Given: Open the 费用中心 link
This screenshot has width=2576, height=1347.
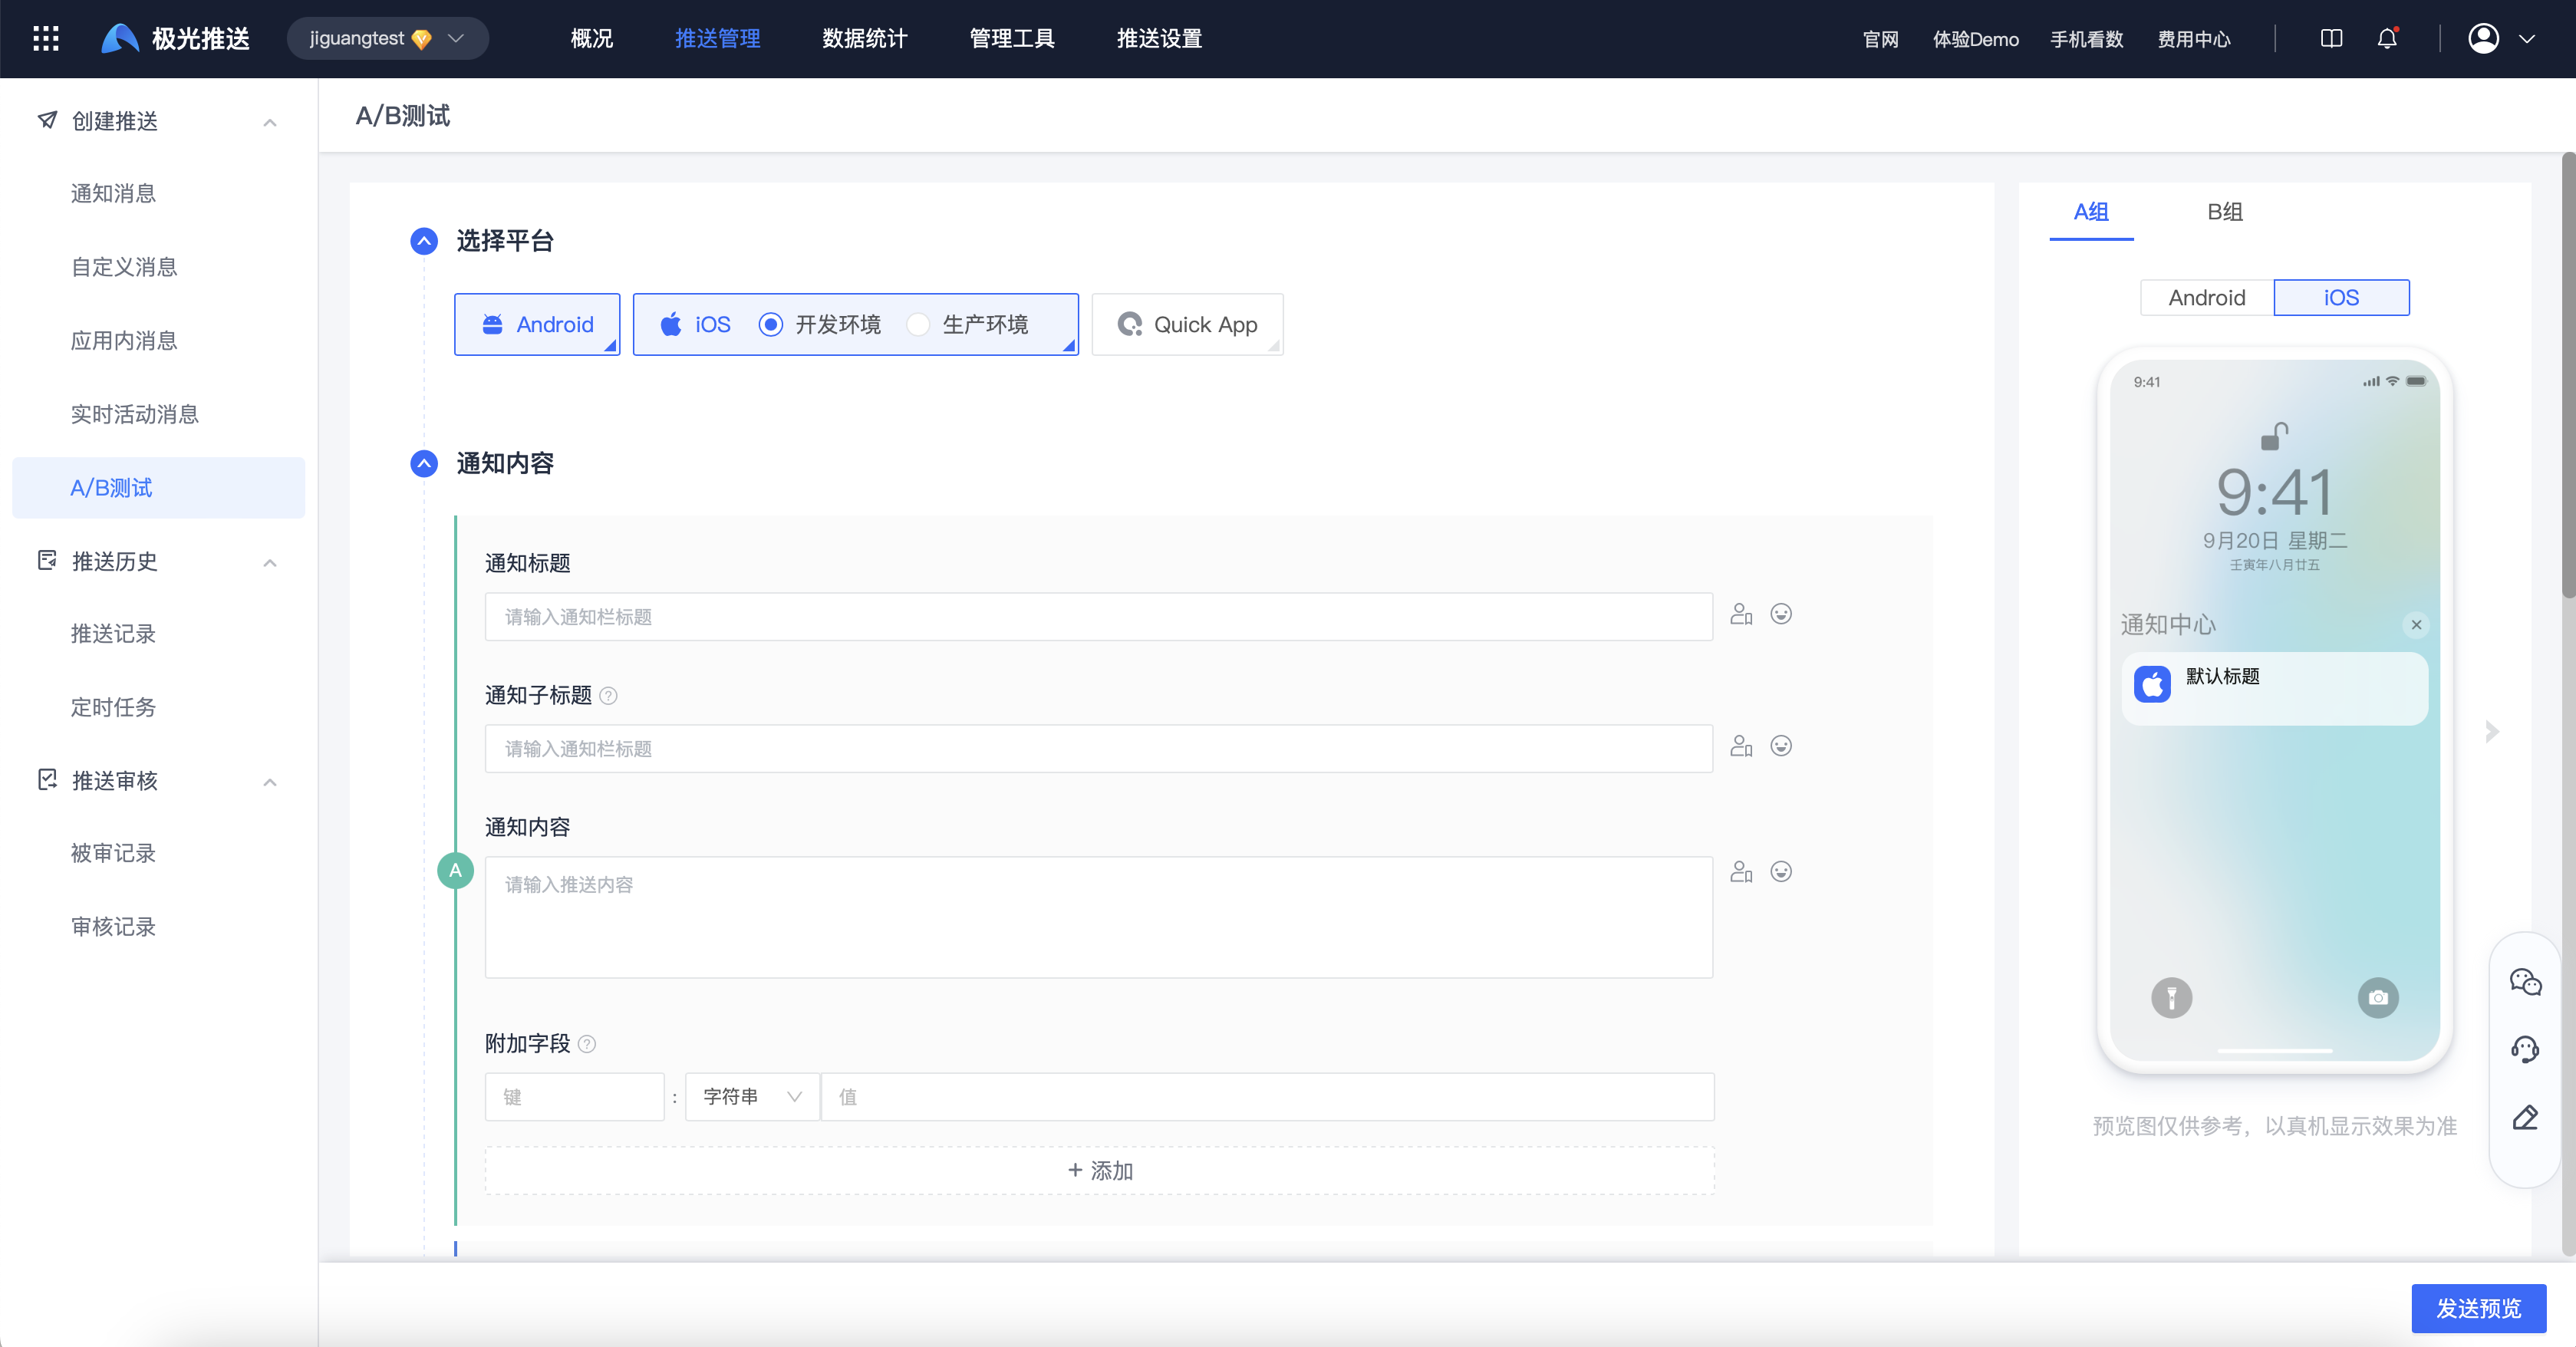Looking at the screenshot, I should click(x=2194, y=39).
